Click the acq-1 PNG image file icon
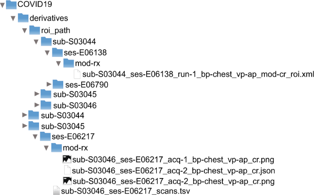Screen dimensions: 314x195 pyautogui.click(x=67, y=160)
